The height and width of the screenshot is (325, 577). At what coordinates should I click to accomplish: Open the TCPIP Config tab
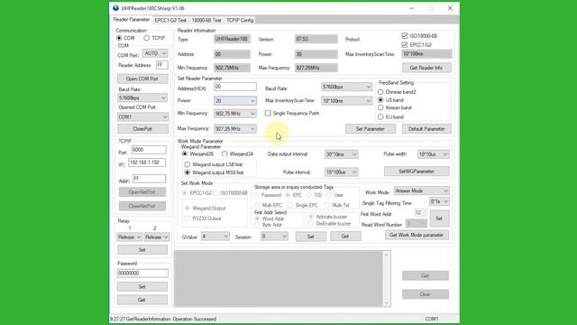coord(240,20)
